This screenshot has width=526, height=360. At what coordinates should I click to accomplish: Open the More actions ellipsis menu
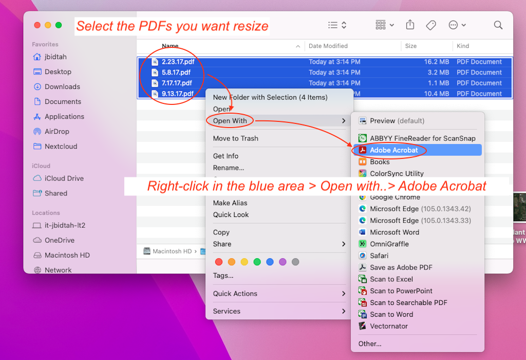(457, 25)
